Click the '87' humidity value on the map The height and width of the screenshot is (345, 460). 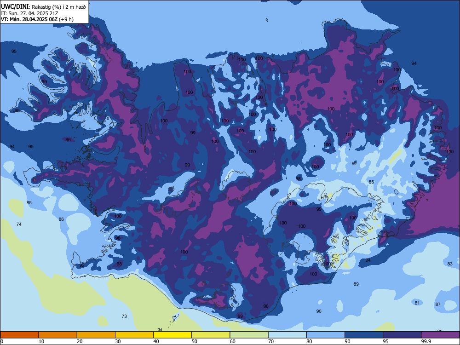(x=438, y=304)
